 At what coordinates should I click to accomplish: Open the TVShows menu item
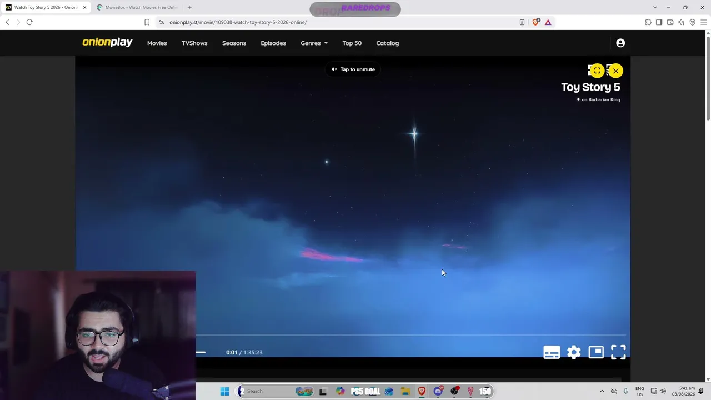194,43
